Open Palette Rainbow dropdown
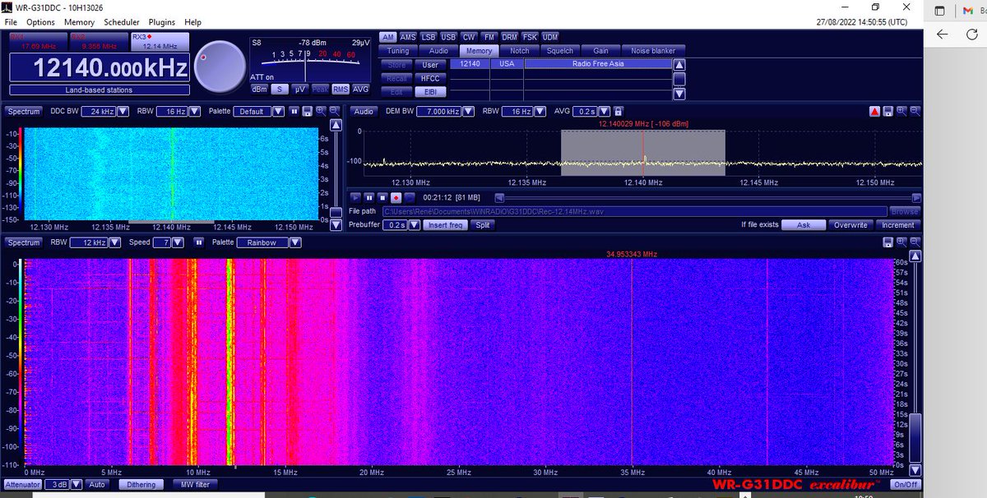Screen dimensions: 987x498 (294, 242)
